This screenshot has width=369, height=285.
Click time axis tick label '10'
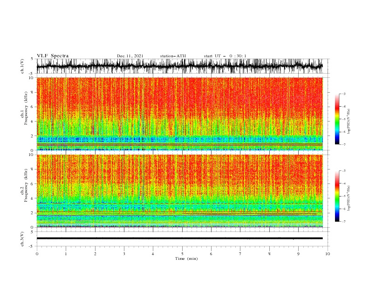pyautogui.click(x=328, y=254)
